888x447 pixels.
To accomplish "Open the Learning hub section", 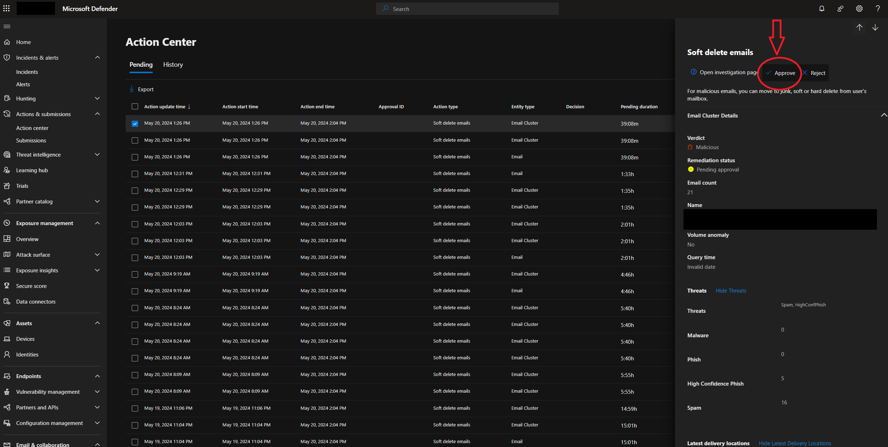I will 32,170.
